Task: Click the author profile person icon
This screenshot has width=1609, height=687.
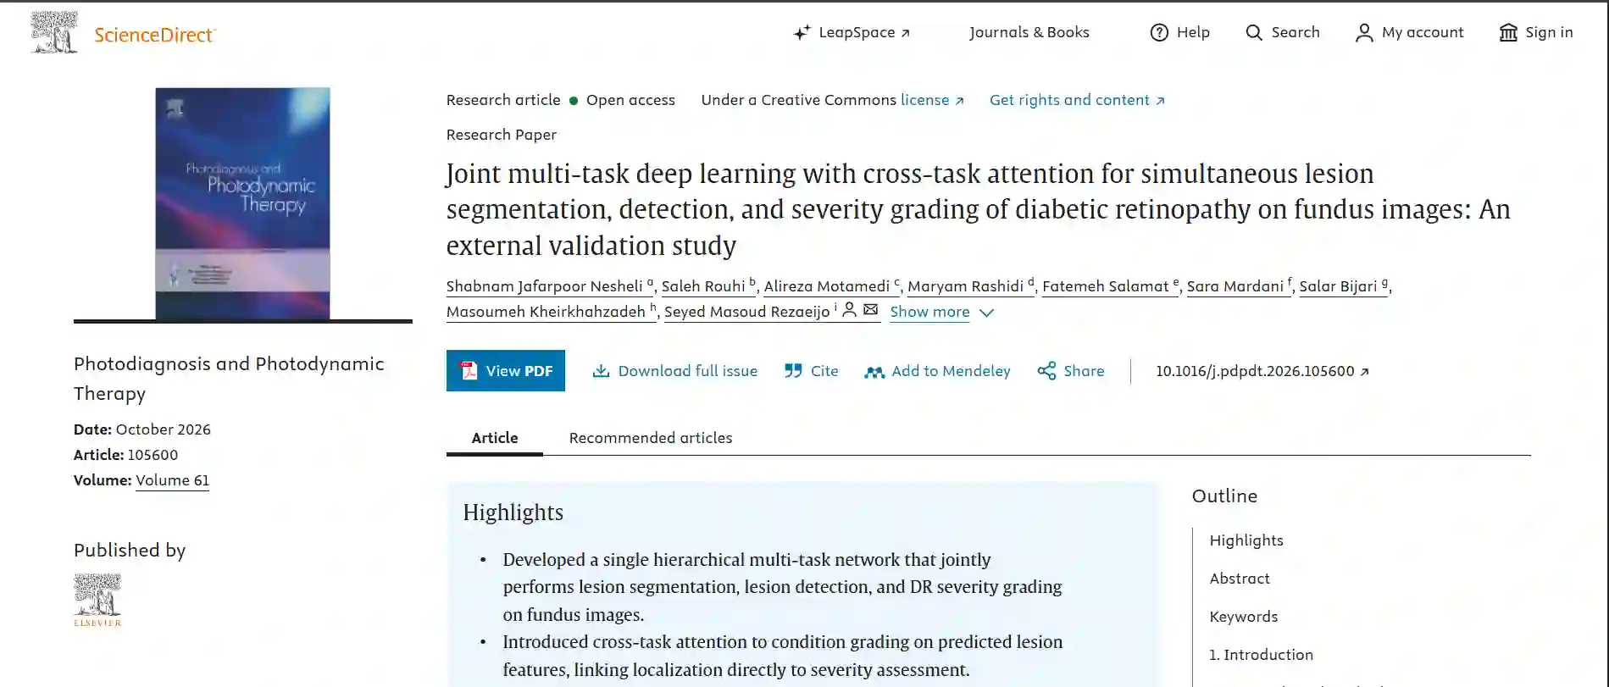Action: [849, 310]
